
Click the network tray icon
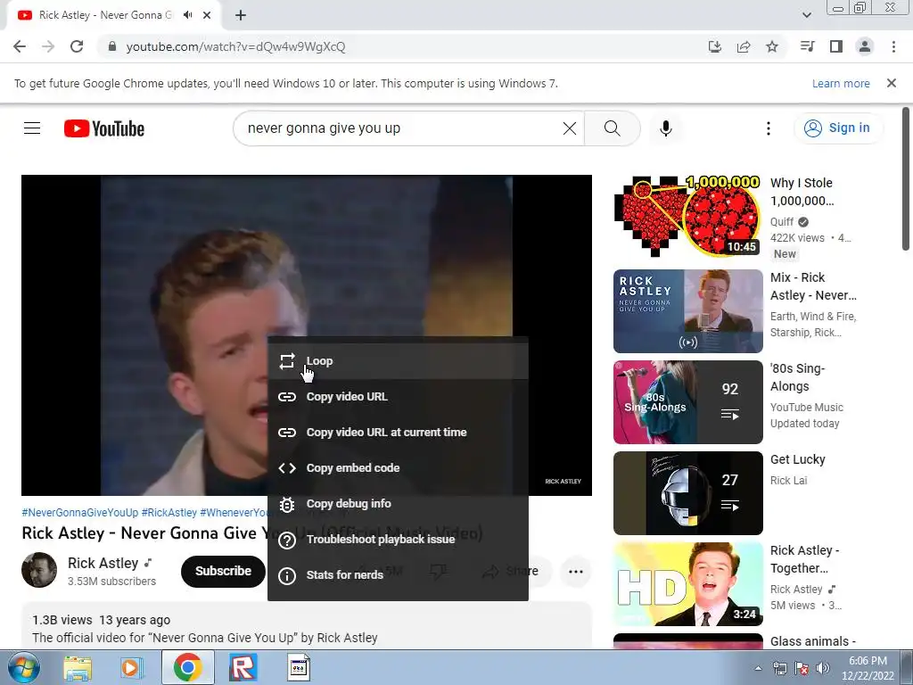click(779, 668)
